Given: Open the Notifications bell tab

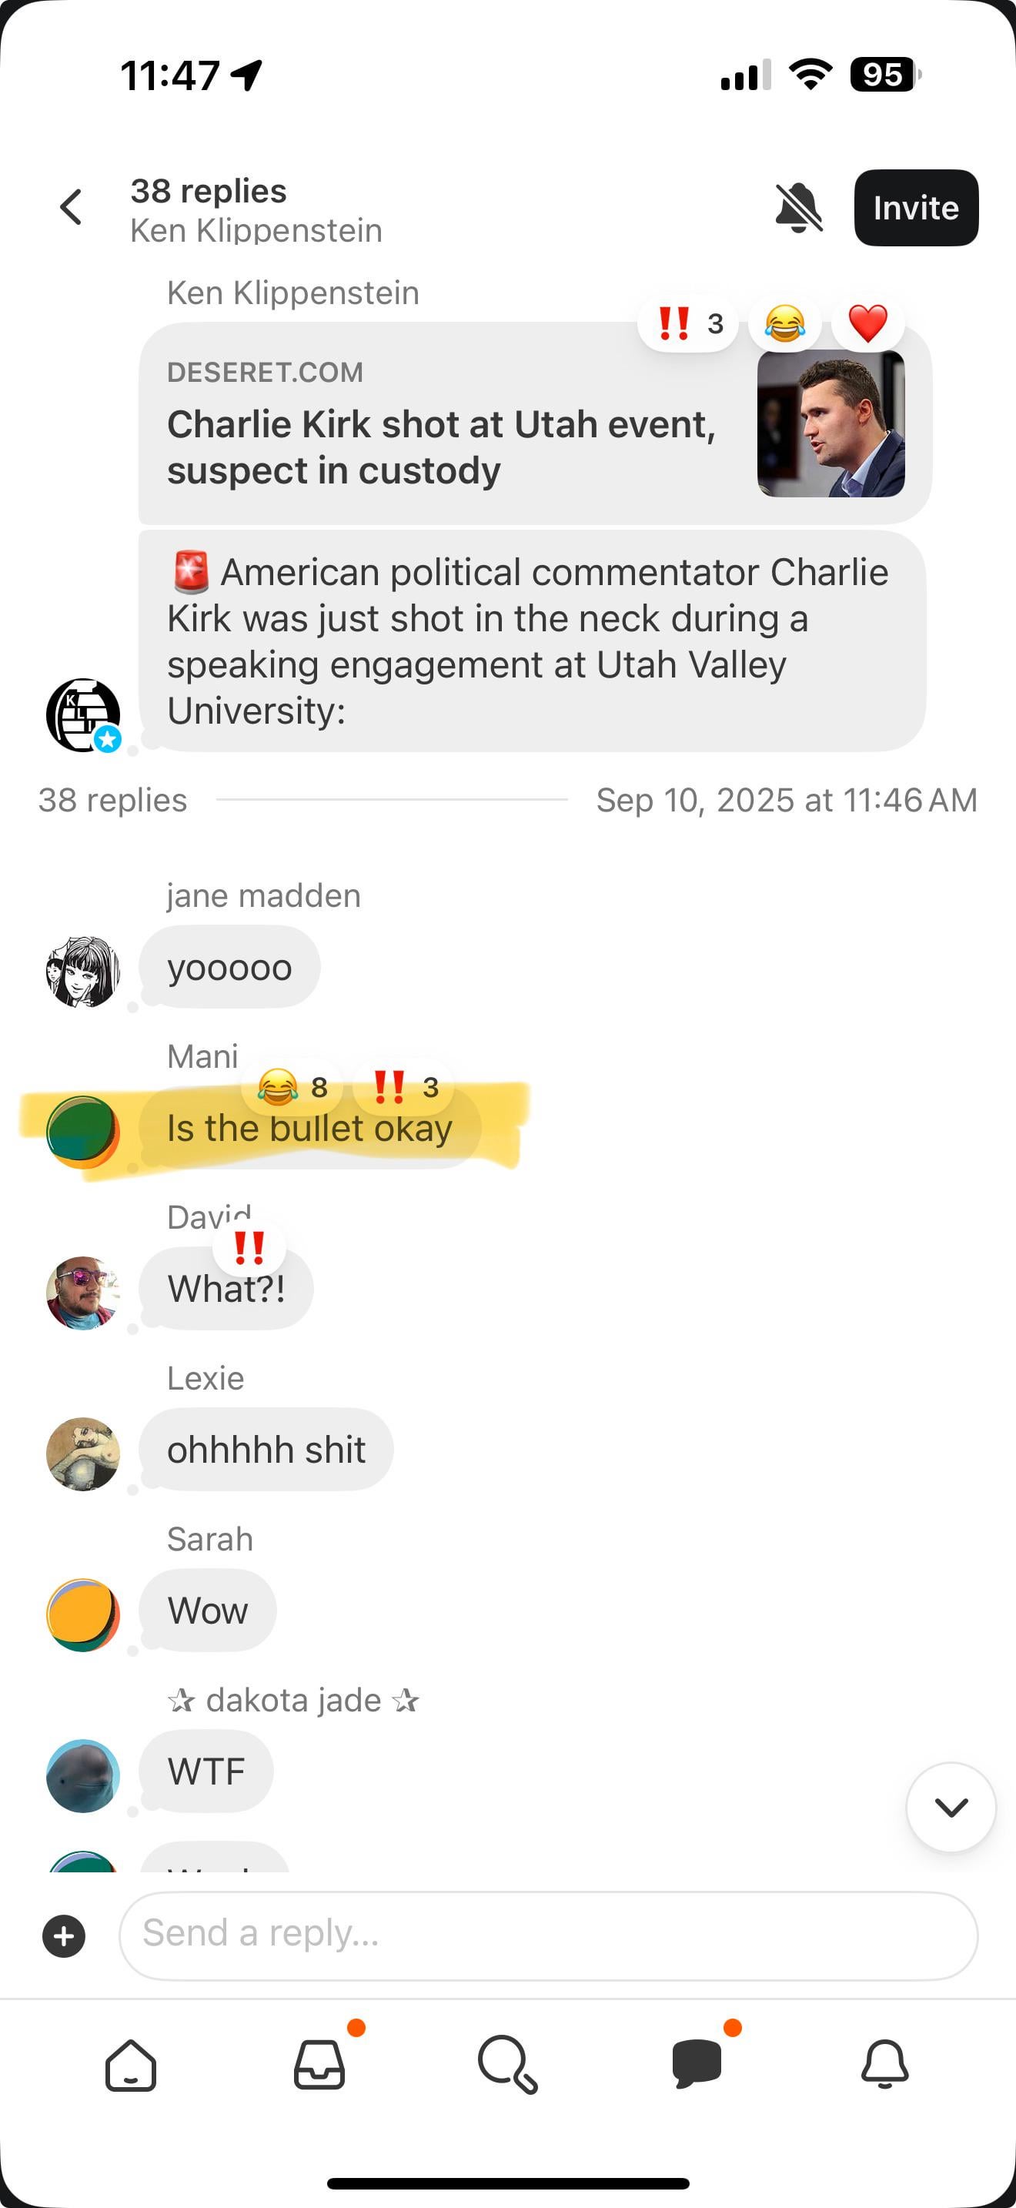Looking at the screenshot, I should pos(885,2065).
